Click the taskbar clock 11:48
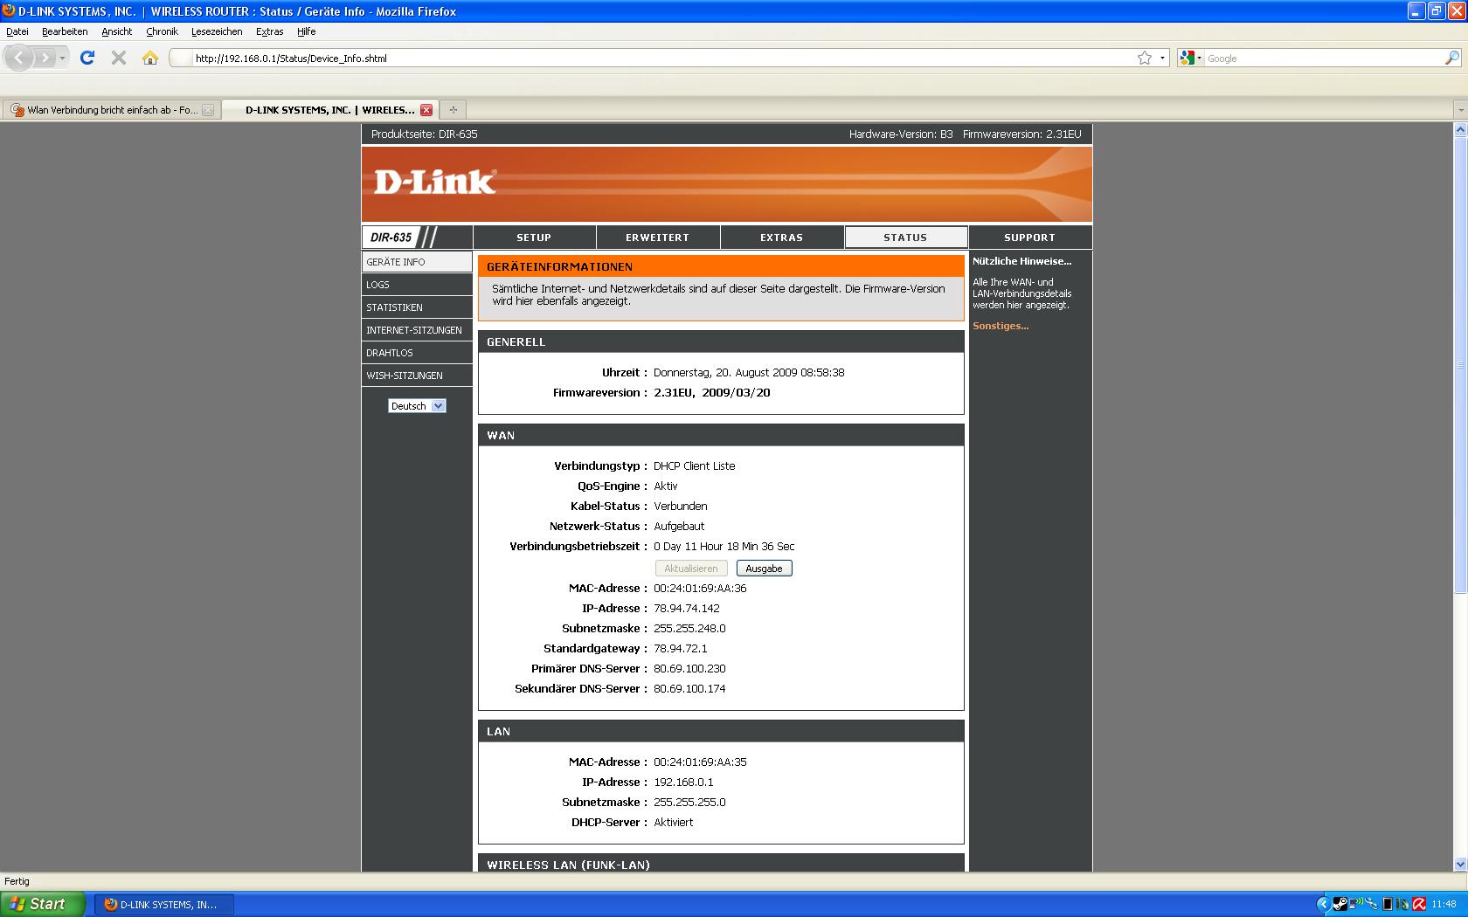Image resolution: width=1468 pixels, height=917 pixels. pyautogui.click(x=1444, y=904)
